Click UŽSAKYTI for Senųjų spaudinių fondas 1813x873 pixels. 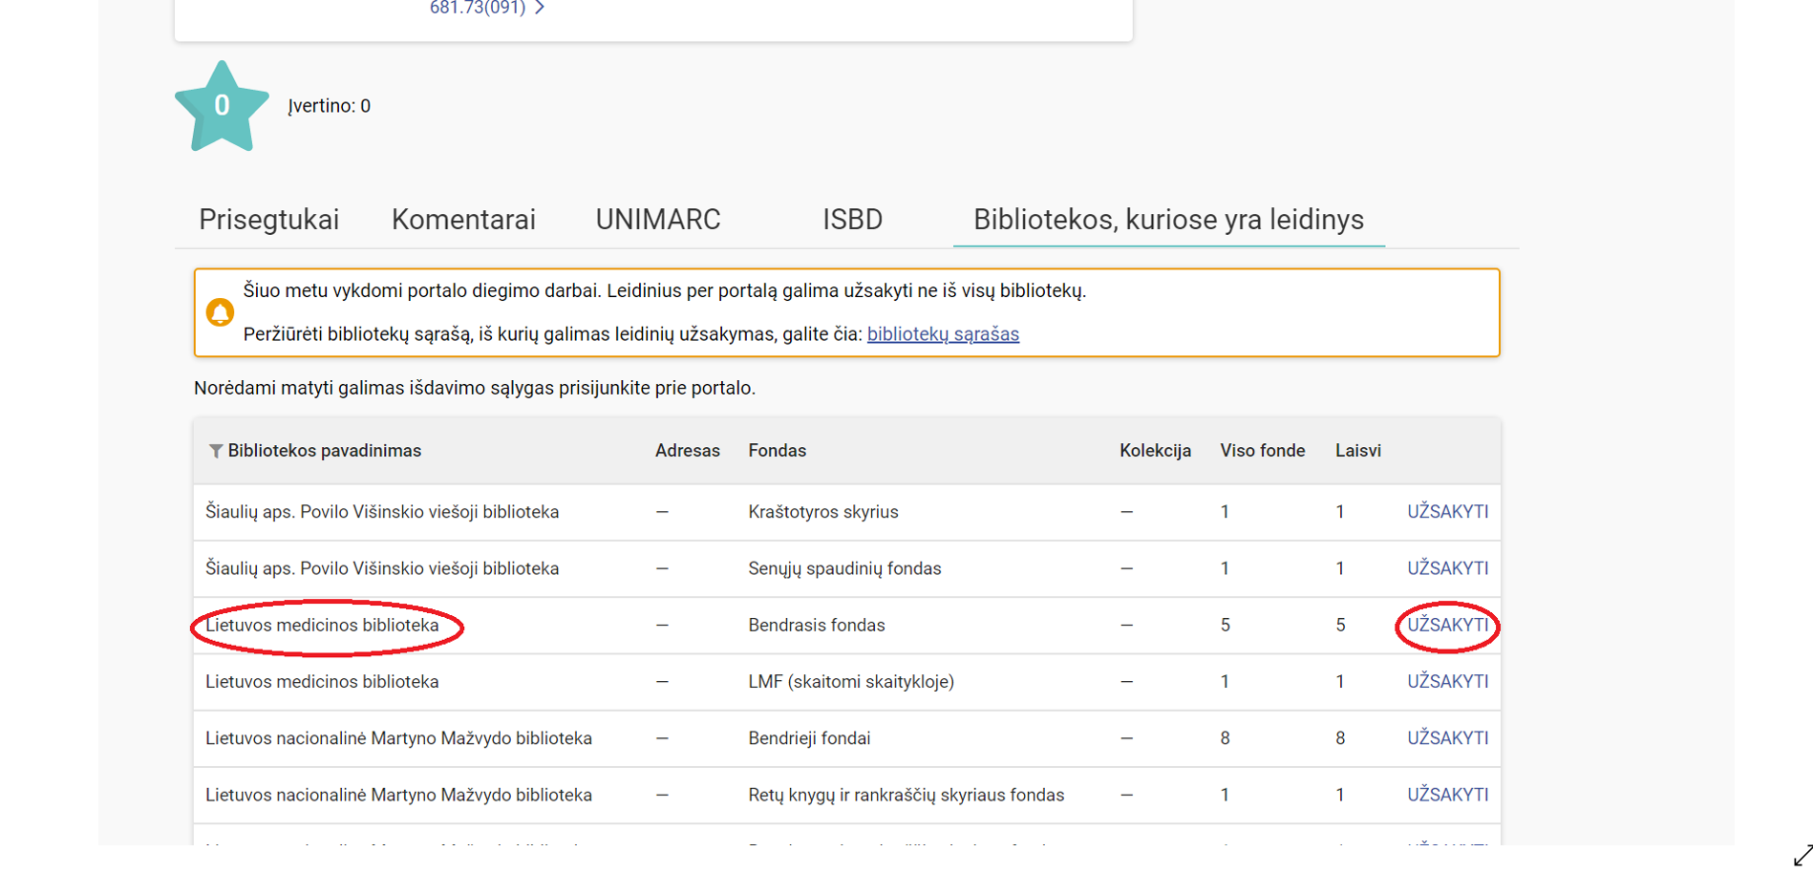(1446, 568)
